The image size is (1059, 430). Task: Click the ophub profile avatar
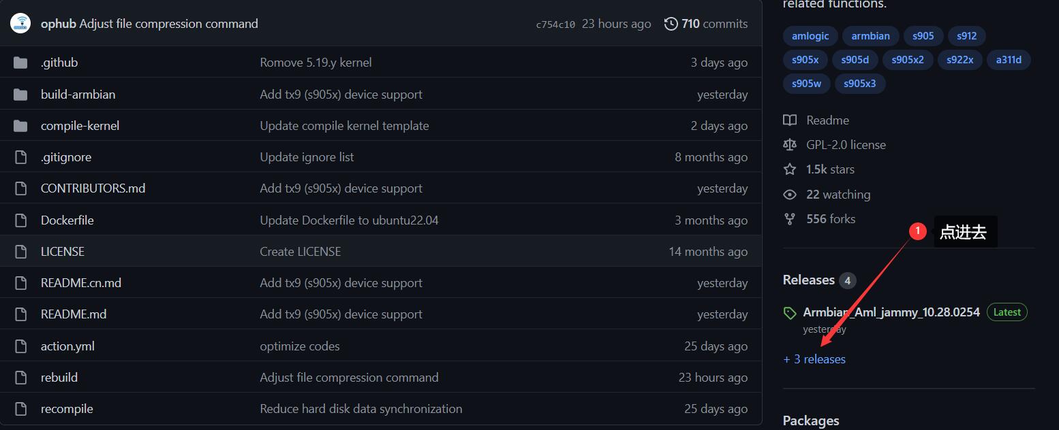point(20,23)
